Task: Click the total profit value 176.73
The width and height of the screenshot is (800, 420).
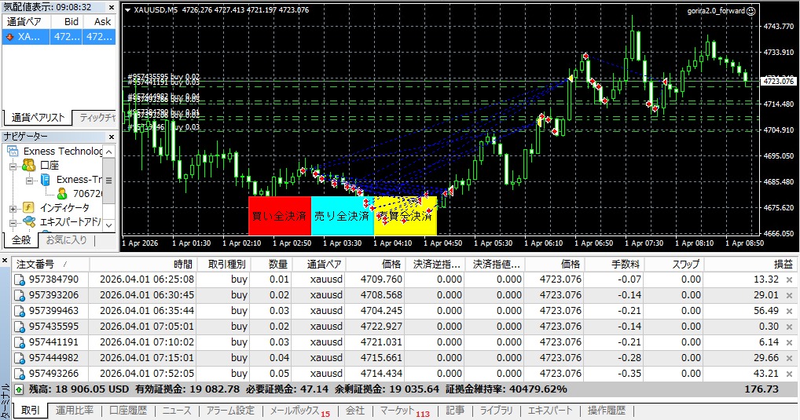Action: point(761,389)
